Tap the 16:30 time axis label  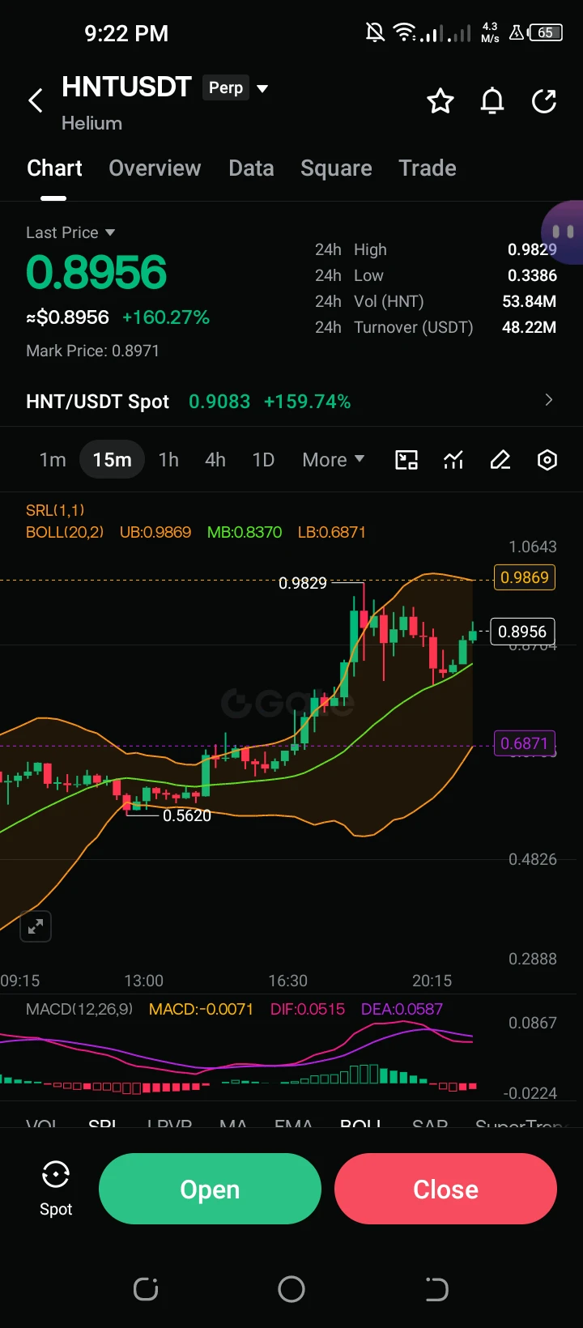tap(288, 981)
